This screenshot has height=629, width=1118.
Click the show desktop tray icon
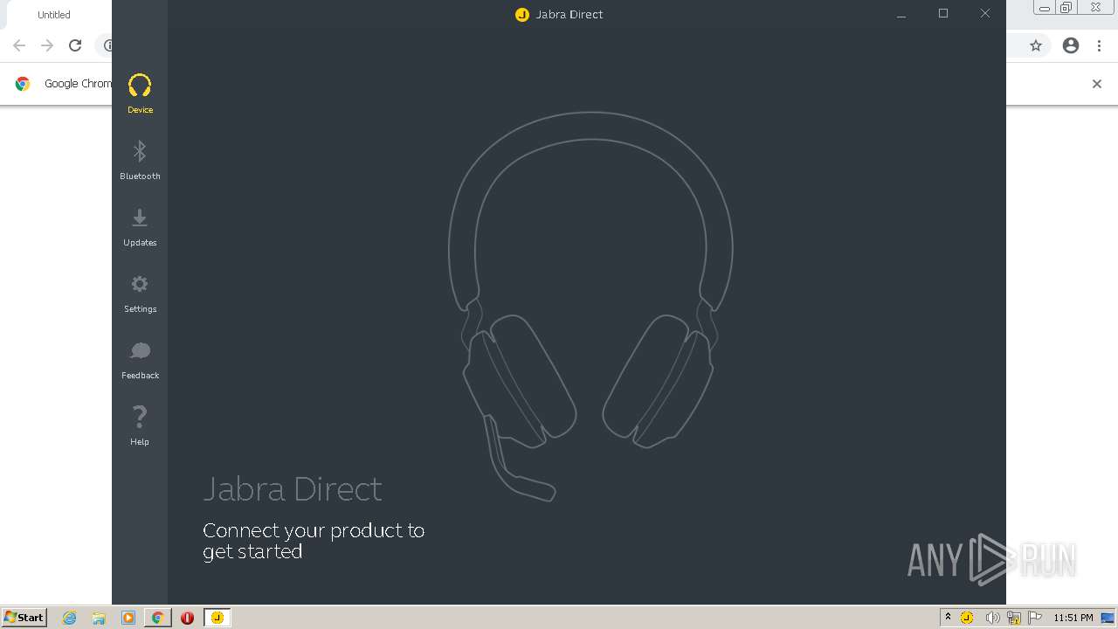coord(1108,618)
